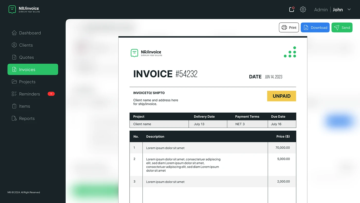Click the Quotes document icon
Image resolution: width=360 pixels, height=203 pixels.
tap(14, 57)
